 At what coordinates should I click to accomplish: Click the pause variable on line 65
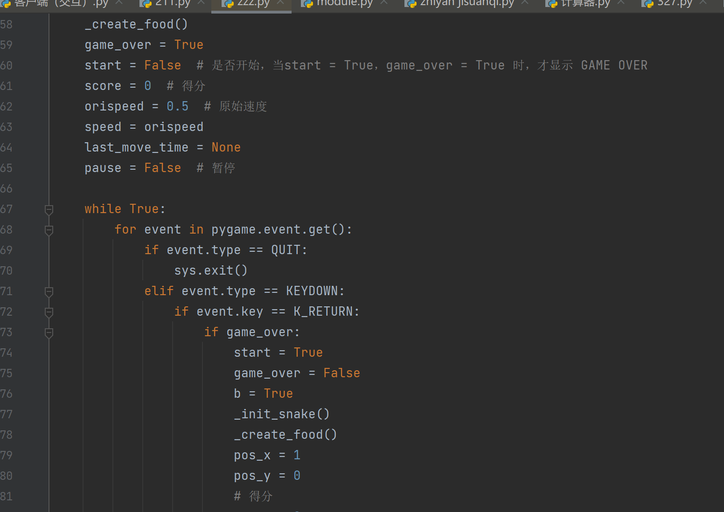(x=103, y=168)
